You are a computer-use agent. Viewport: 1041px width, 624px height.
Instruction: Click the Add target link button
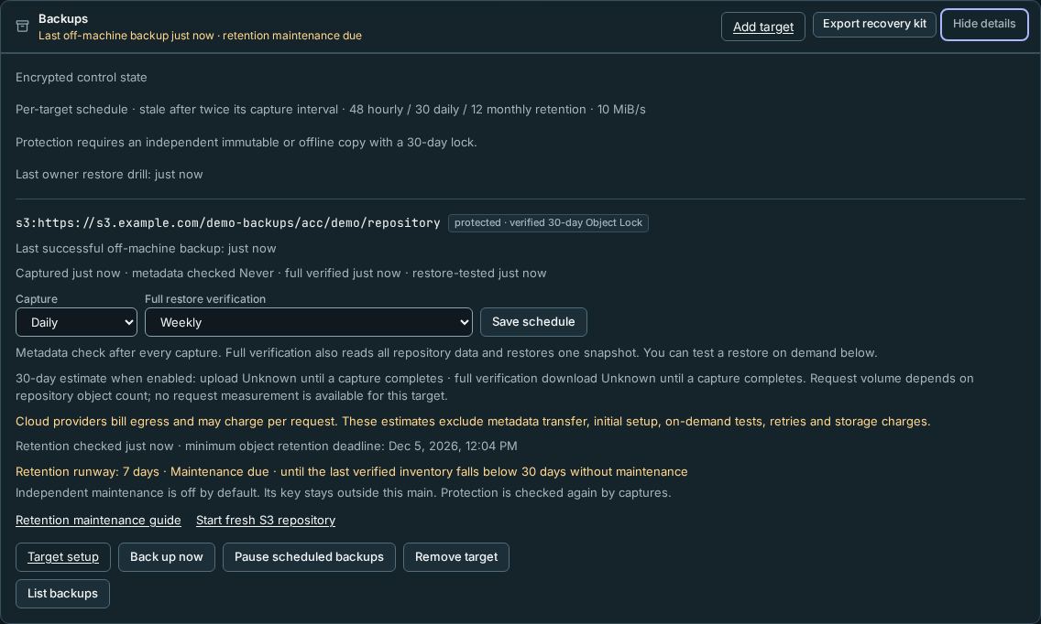[x=762, y=27]
